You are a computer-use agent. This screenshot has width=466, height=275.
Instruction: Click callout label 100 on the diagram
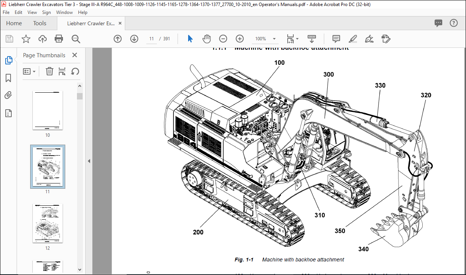279,63
